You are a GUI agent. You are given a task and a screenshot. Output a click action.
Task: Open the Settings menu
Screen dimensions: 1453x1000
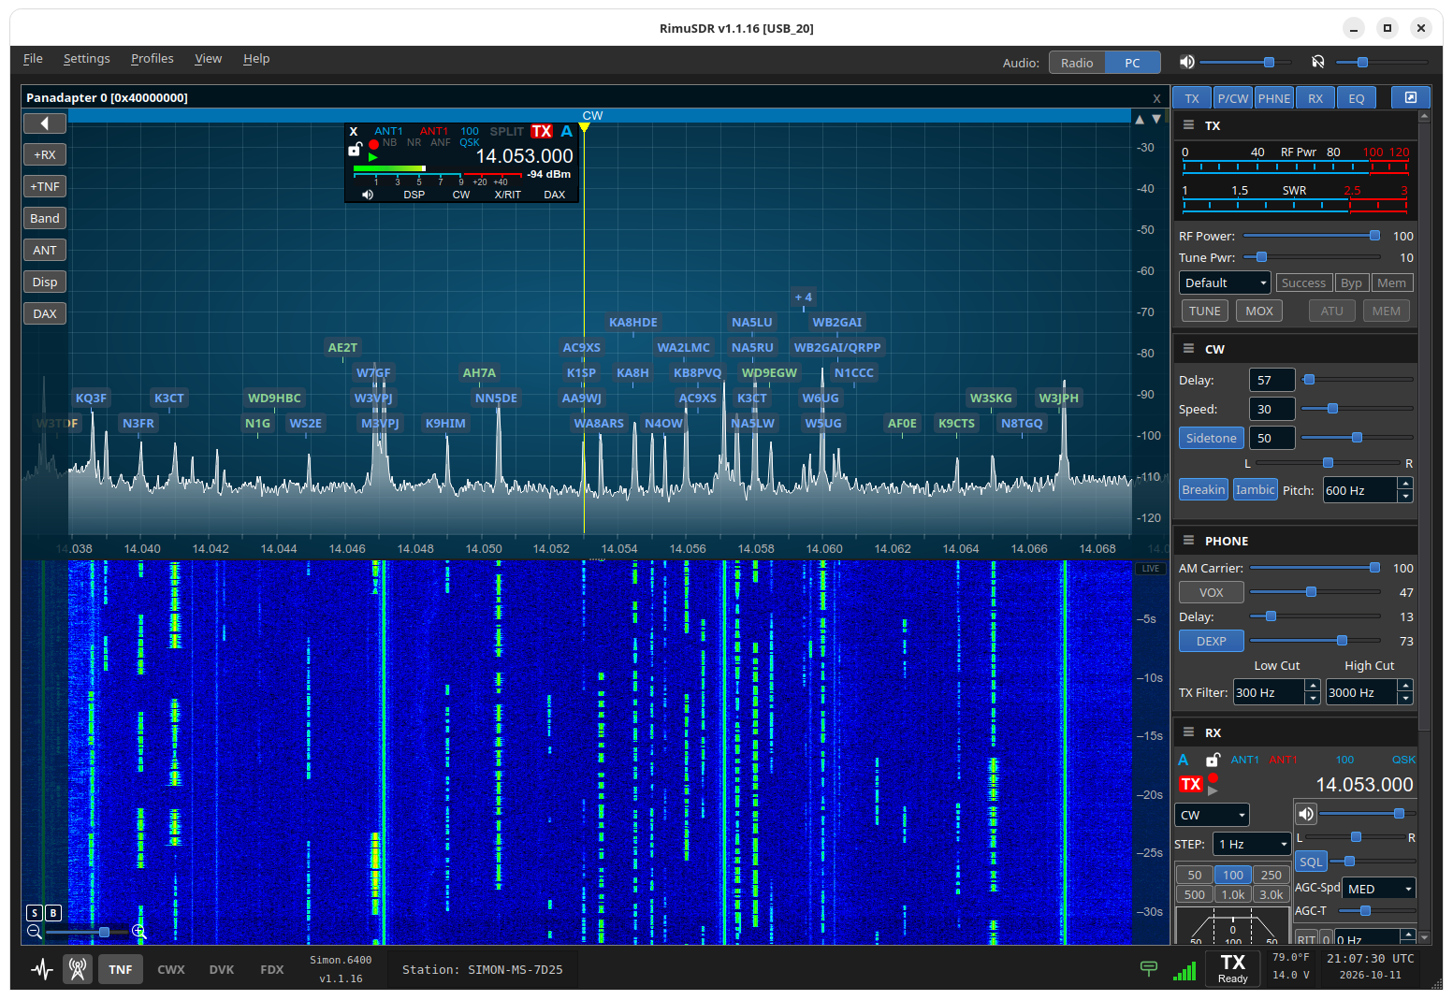pyautogui.click(x=87, y=58)
